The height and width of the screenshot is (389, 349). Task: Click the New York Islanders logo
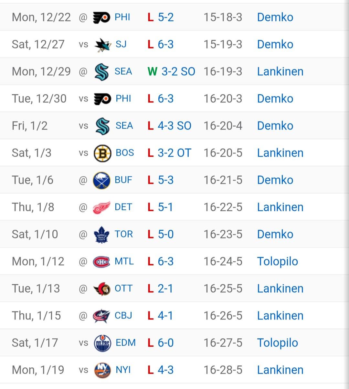tap(102, 370)
